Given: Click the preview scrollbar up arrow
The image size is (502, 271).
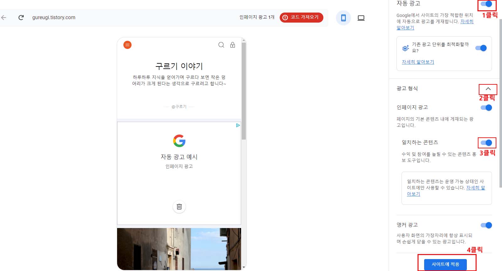Looking at the screenshot, I should 244,40.
